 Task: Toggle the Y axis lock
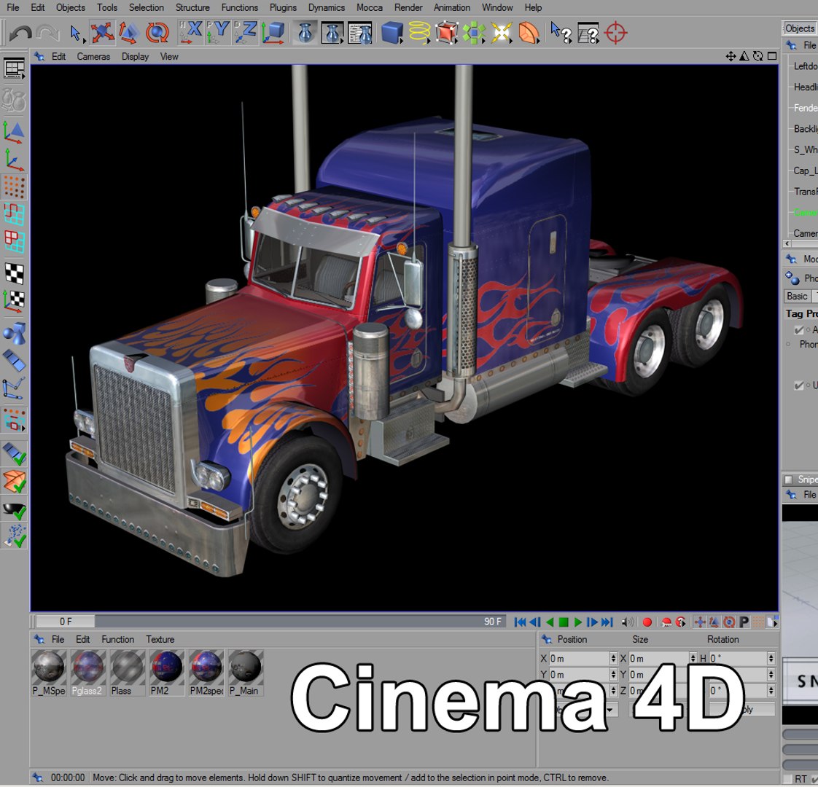tap(217, 32)
